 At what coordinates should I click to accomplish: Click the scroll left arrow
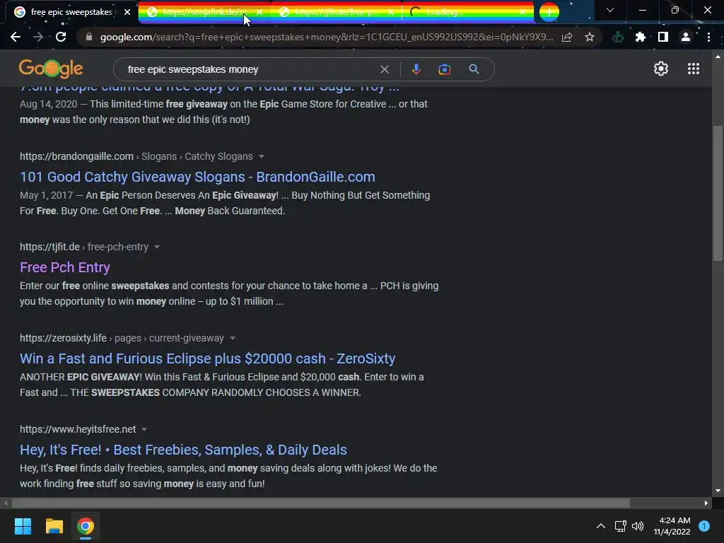click(x=6, y=503)
